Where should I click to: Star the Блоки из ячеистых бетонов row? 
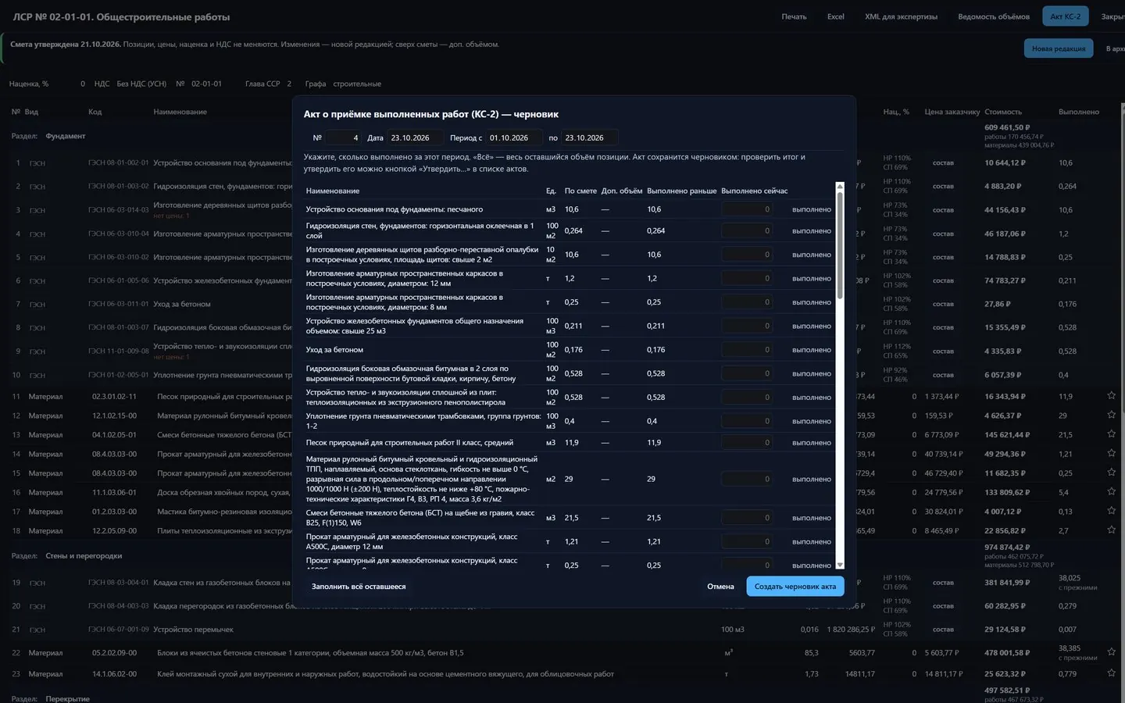point(1111,651)
